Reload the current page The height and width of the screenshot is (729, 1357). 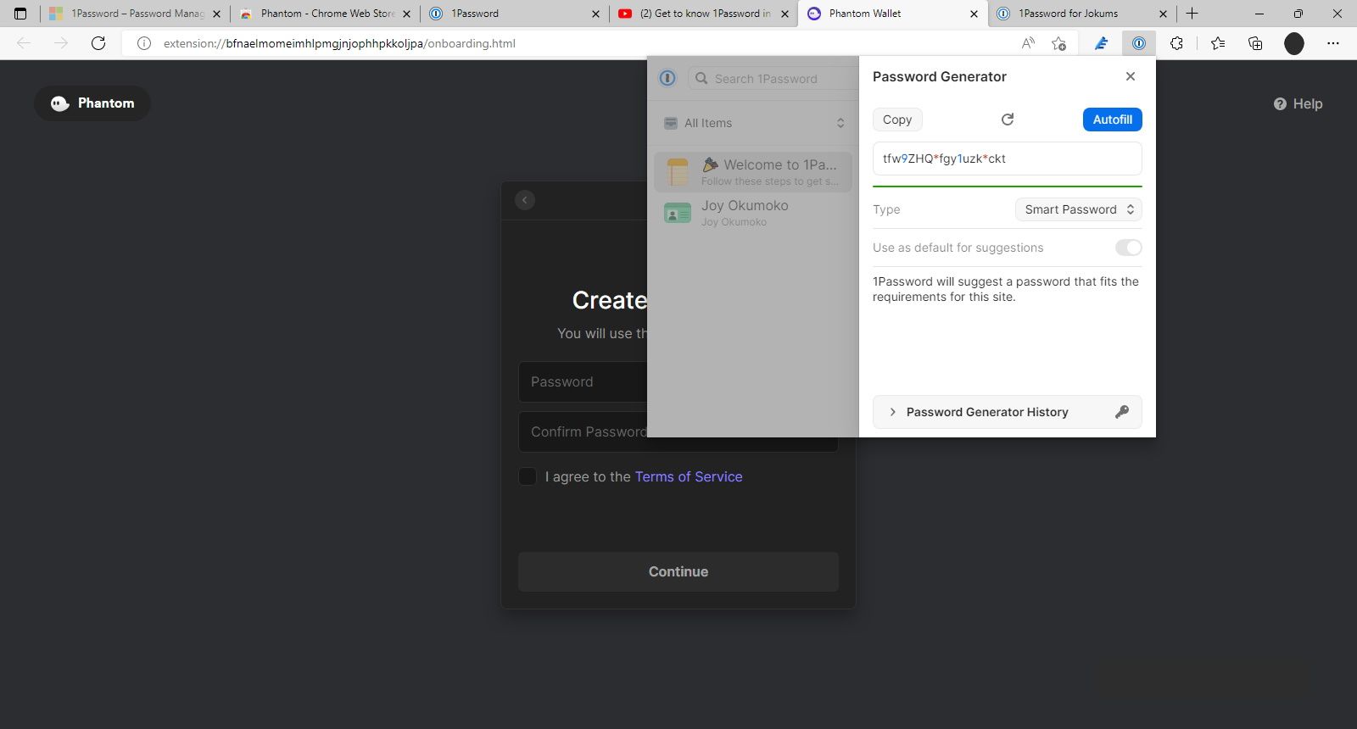(x=98, y=43)
